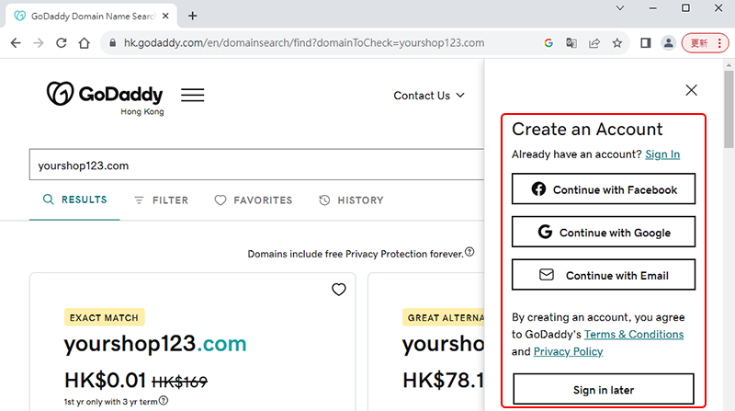Click Continue with Email
The image size is (735, 411).
(x=604, y=275)
